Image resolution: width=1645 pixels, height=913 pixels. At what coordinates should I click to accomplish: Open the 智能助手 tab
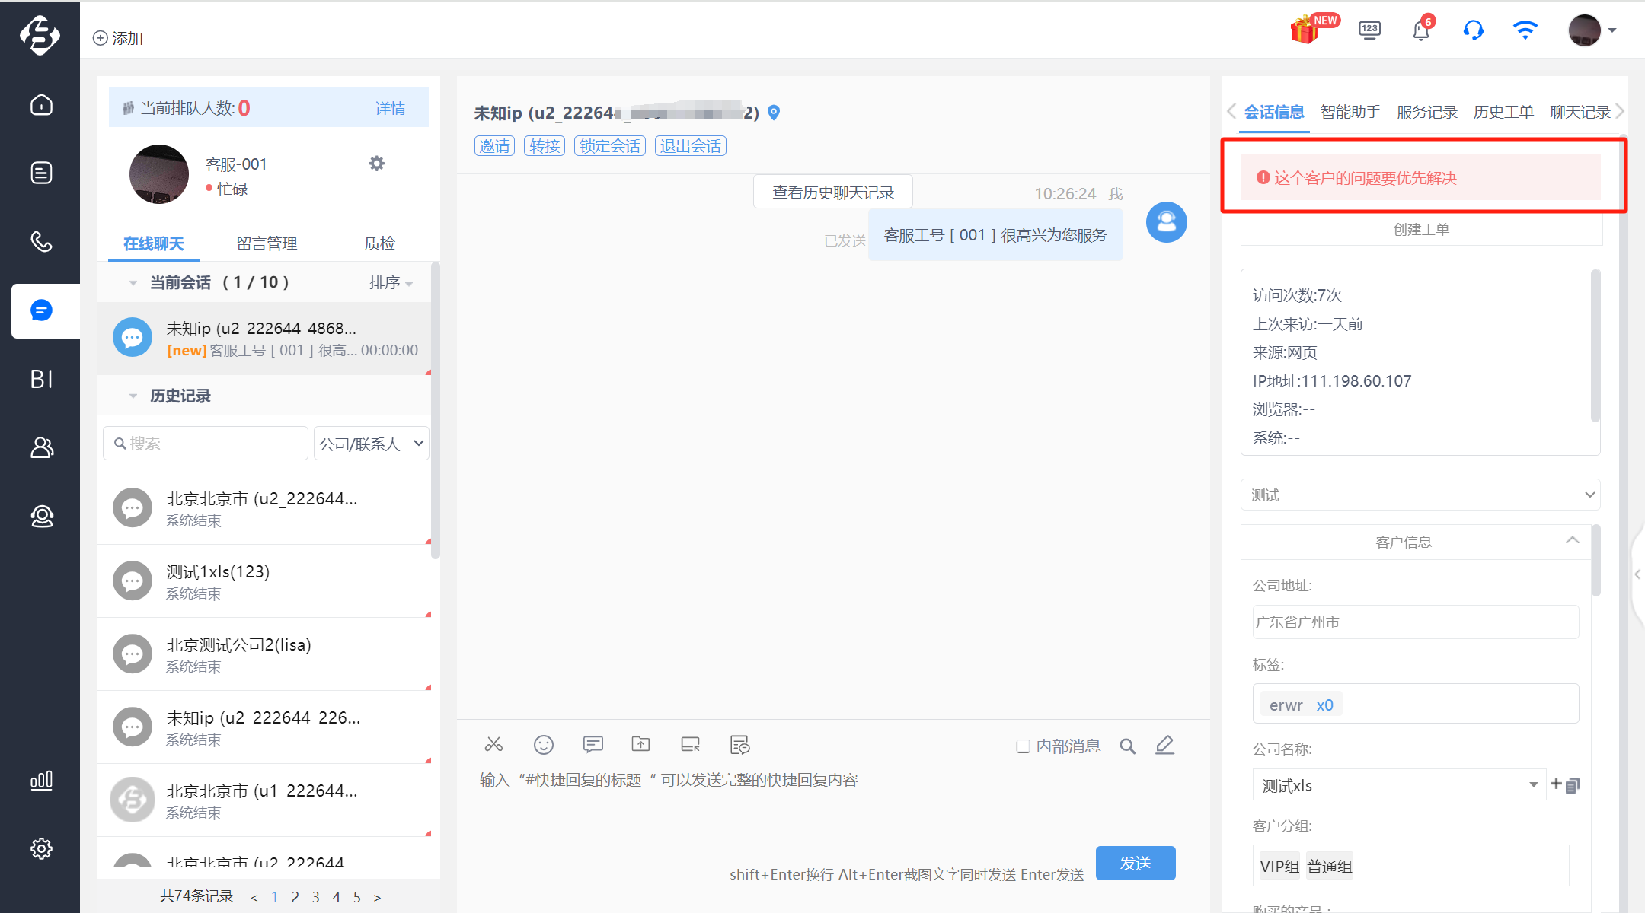pos(1350,112)
